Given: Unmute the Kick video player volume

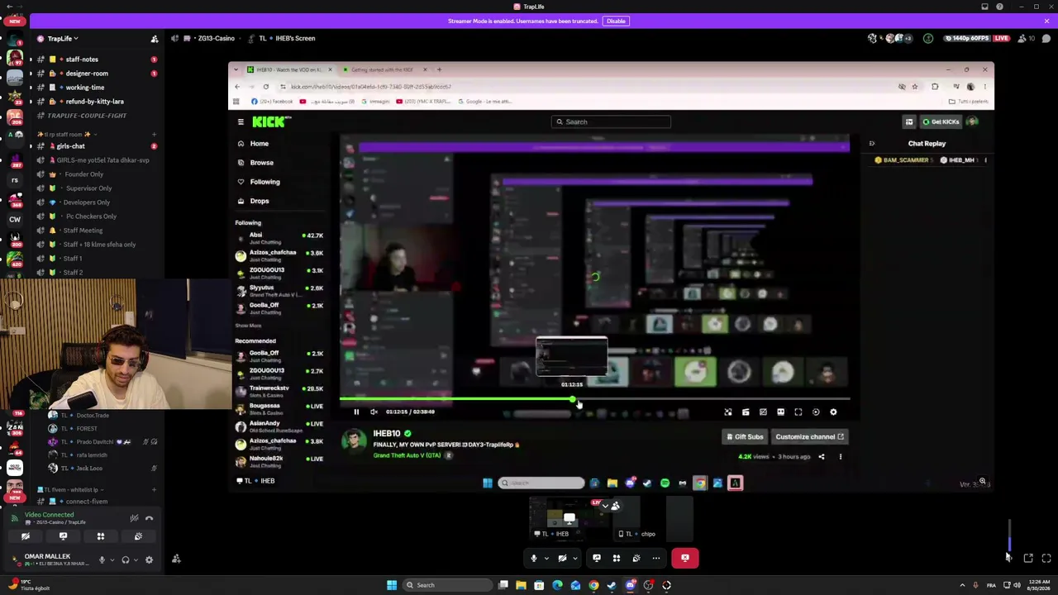Looking at the screenshot, I should click(x=374, y=412).
